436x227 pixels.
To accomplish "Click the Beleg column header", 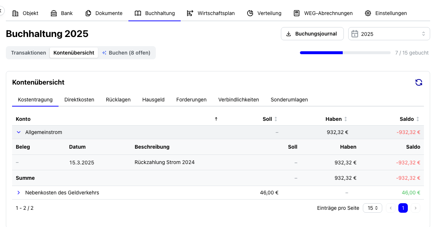I will pos(23,147).
